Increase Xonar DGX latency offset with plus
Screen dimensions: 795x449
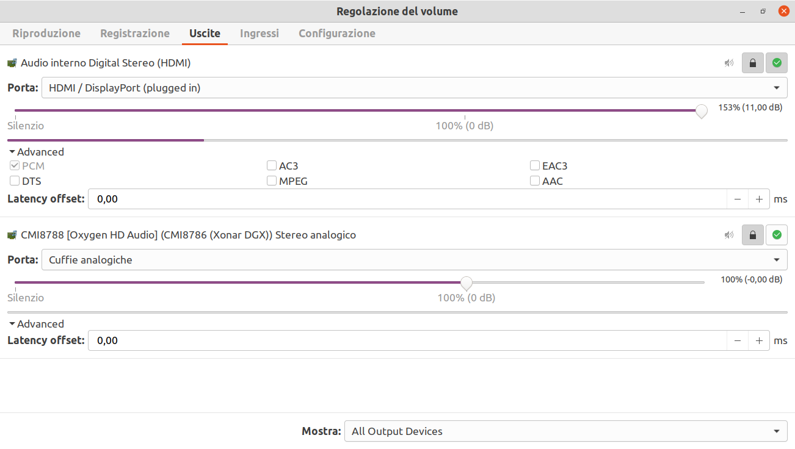(759, 340)
